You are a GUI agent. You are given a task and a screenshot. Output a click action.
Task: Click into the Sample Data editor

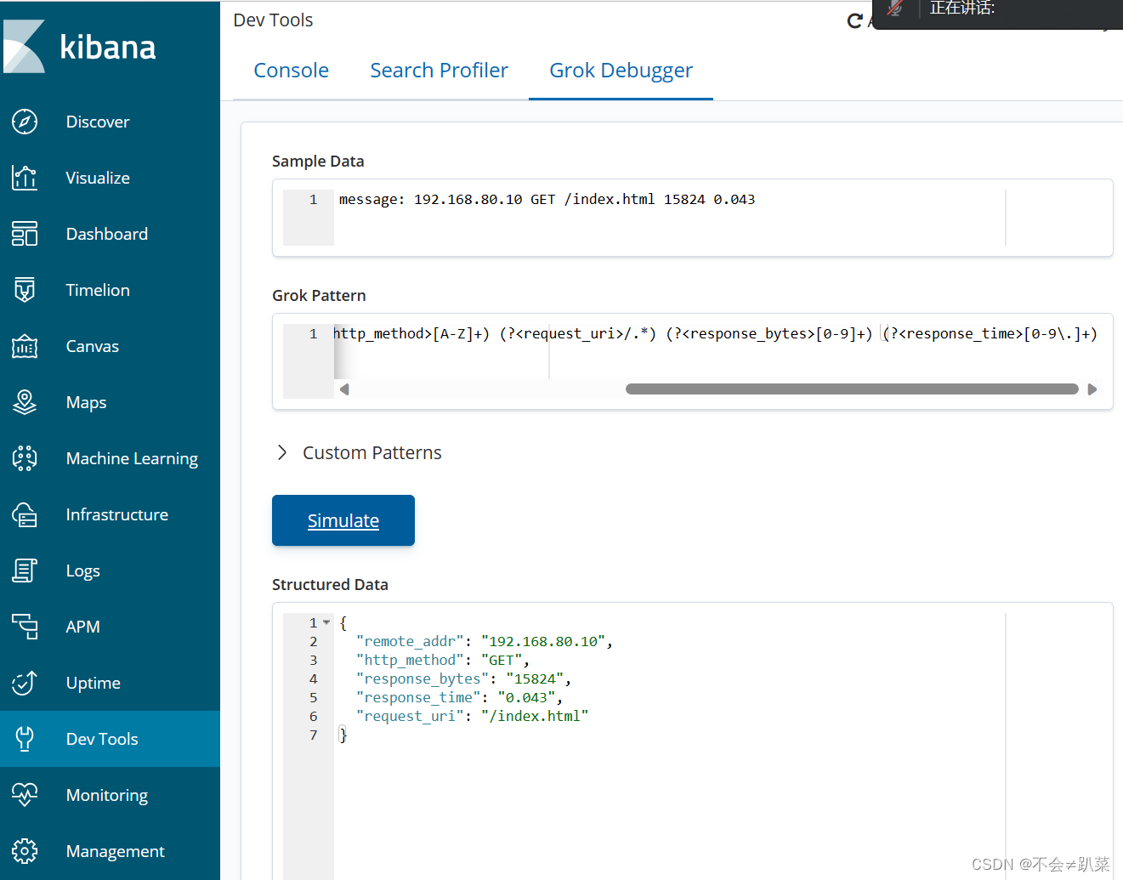point(693,218)
